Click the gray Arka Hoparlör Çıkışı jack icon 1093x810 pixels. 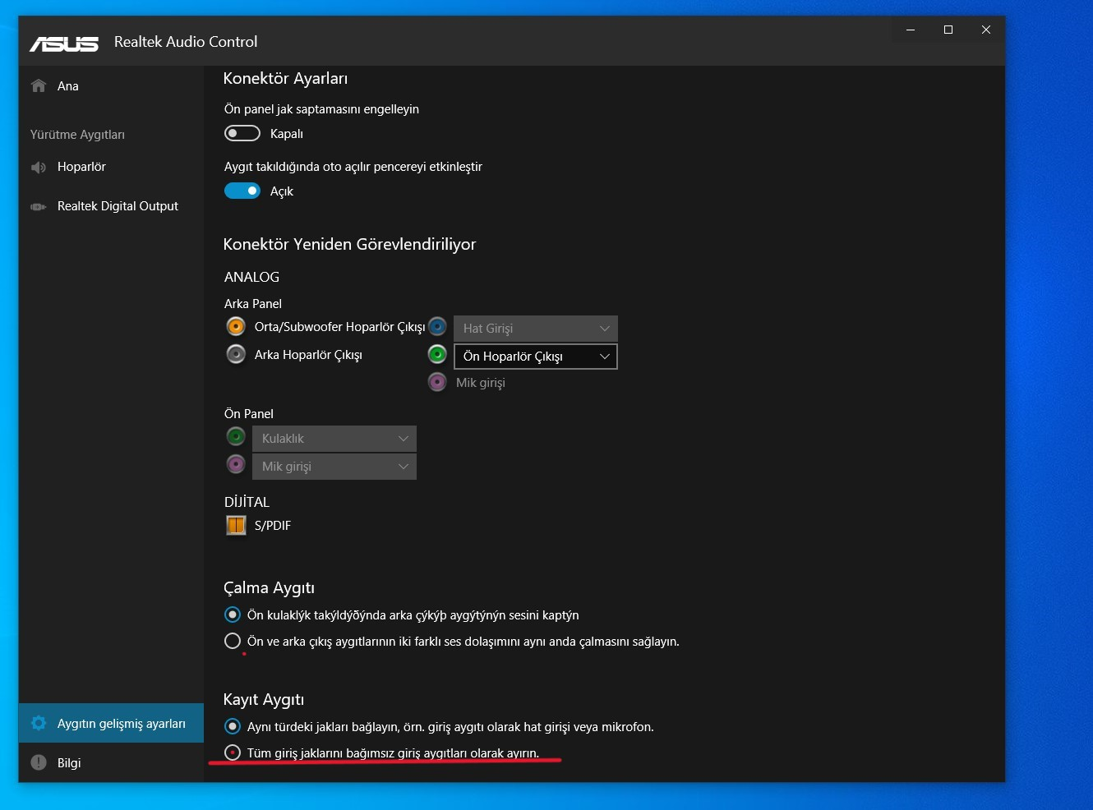[236, 354]
